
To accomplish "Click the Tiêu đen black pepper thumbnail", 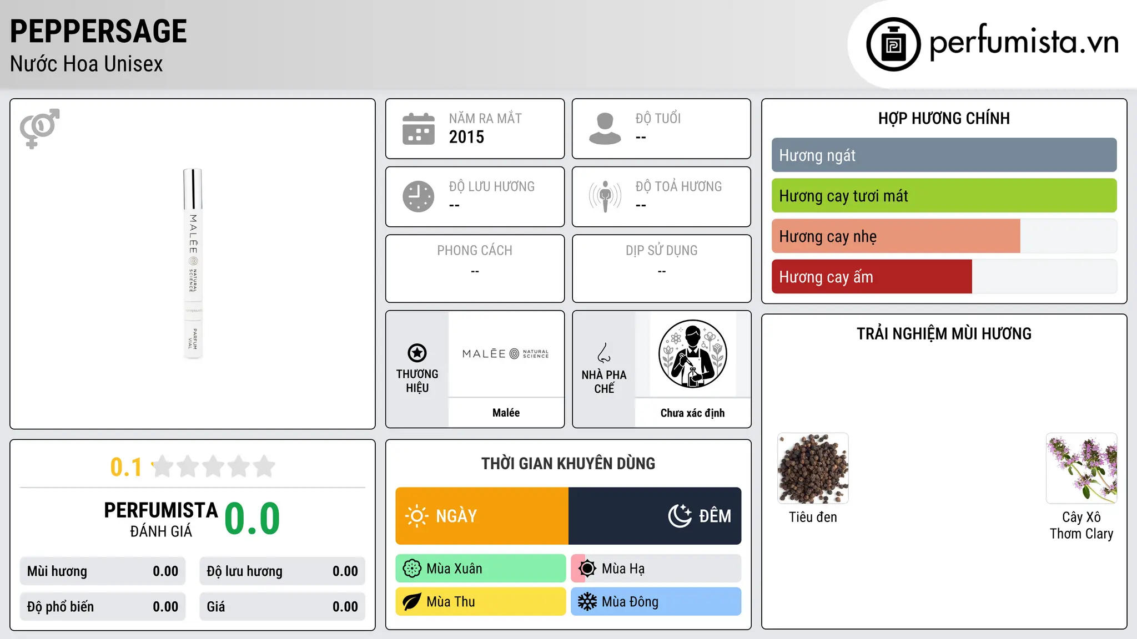I will click(x=813, y=468).
